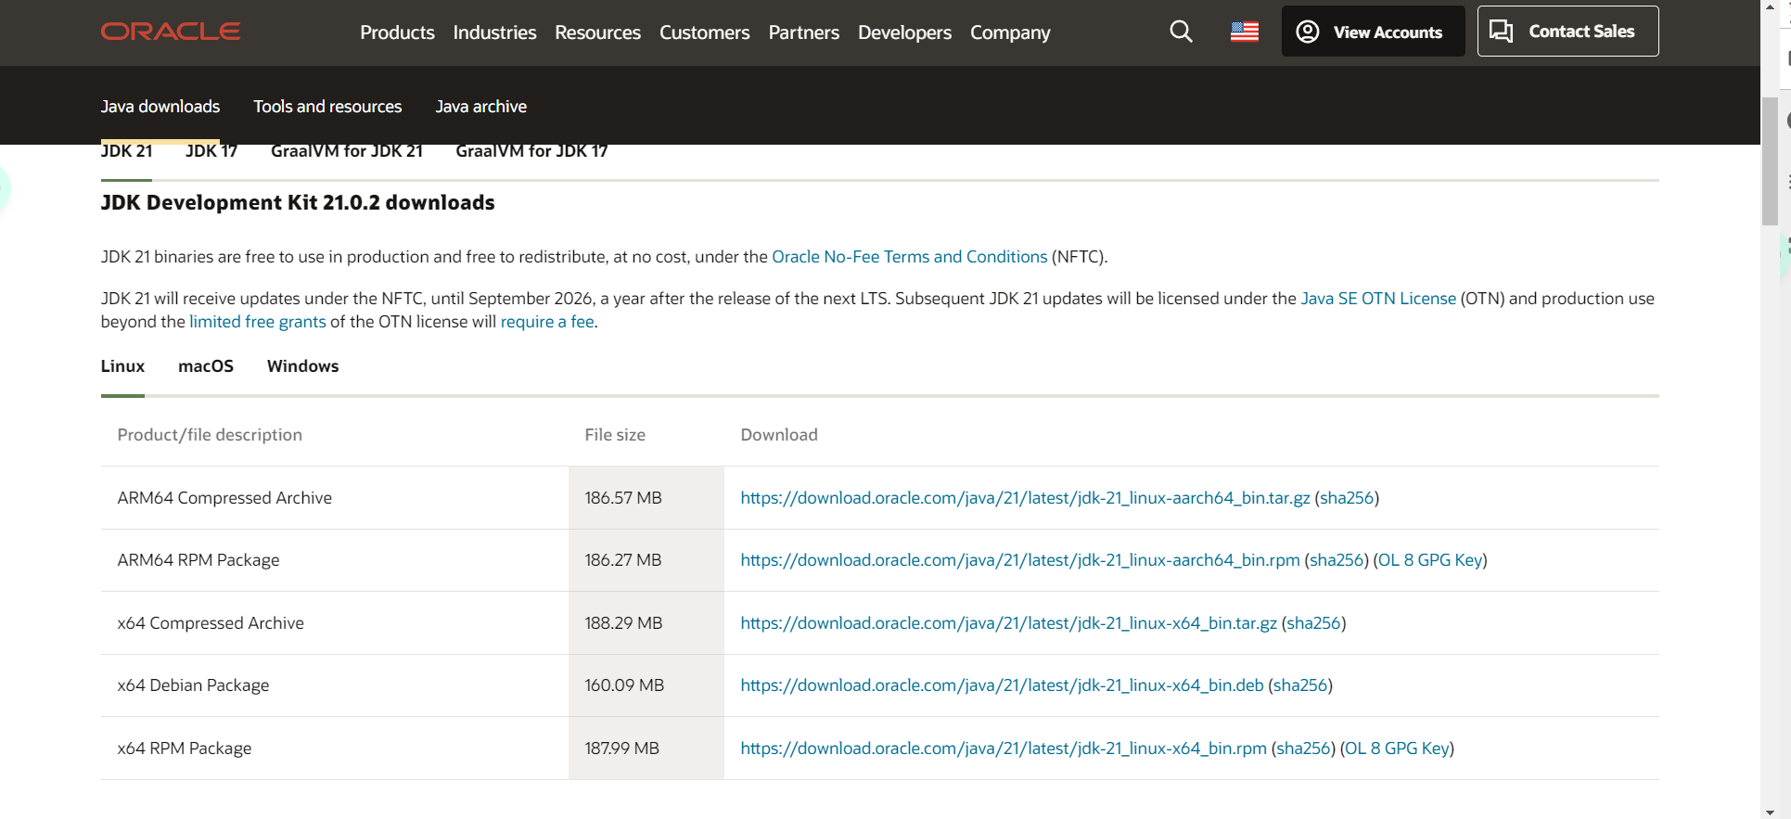This screenshot has height=819, width=1791.
Task: Open the Java archive tab
Action: coord(480,107)
